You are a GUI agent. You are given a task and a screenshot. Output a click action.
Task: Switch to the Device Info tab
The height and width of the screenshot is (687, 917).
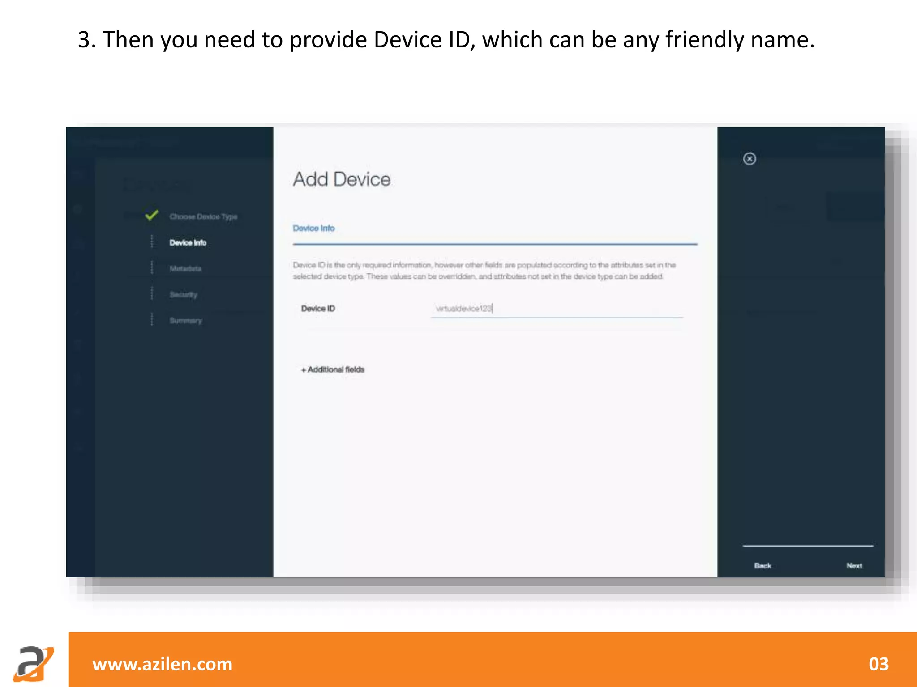[x=313, y=228]
